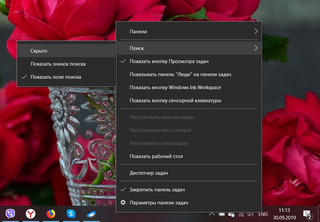Viewport: 320px width, 222px height.
Task: Select Показать значок поиска option
Action: click(x=66, y=64)
